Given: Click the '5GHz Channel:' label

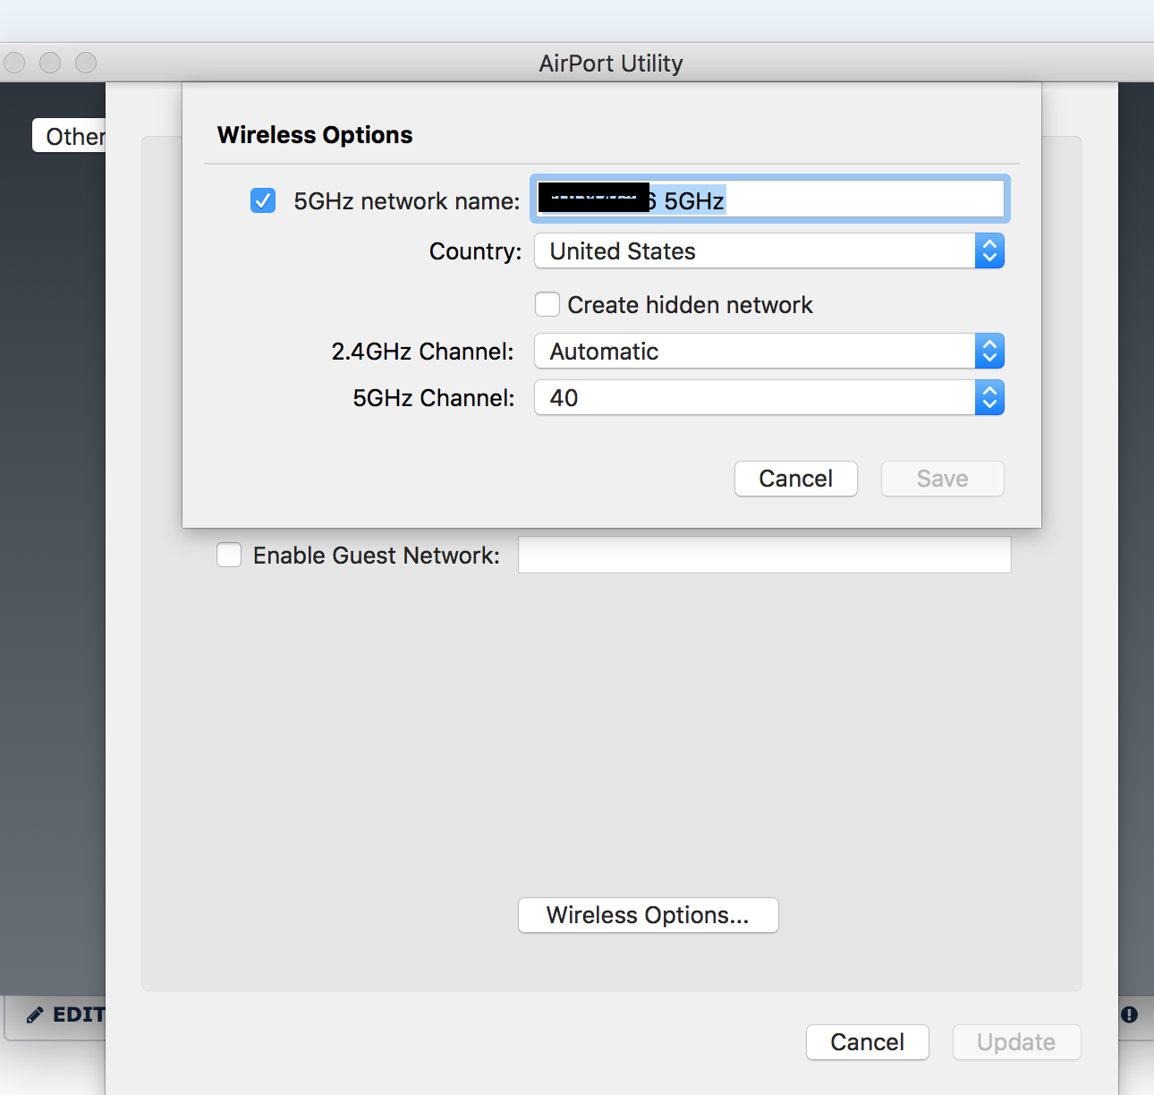Looking at the screenshot, I should [434, 398].
